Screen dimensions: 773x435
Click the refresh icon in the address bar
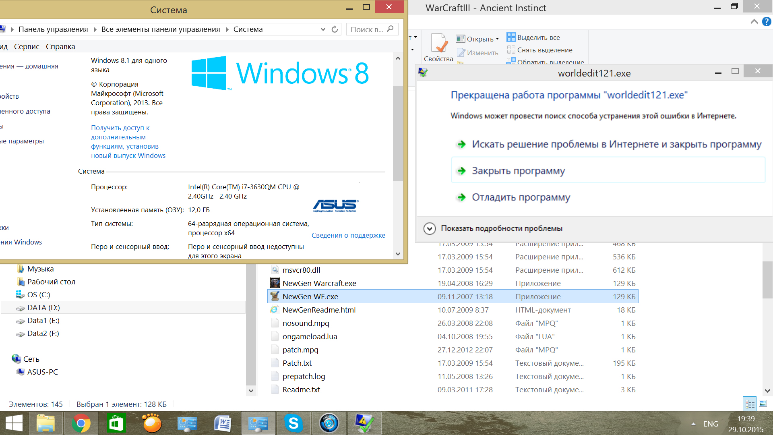[x=335, y=29]
